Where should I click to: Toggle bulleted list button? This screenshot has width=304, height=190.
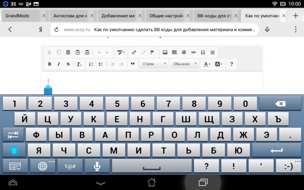[x=101, y=64]
